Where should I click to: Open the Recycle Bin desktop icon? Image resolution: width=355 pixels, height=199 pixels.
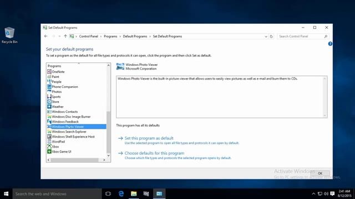coord(9,35)
